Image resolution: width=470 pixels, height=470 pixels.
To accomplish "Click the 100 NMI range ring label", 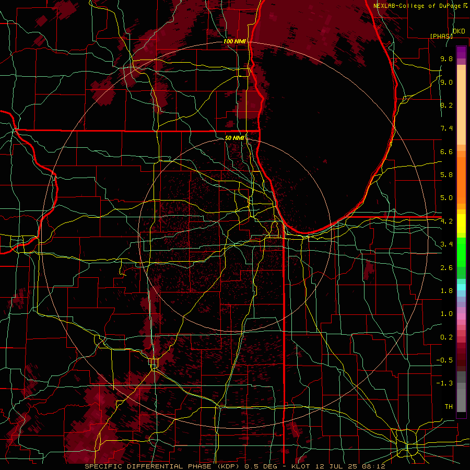I will point(234,41).
